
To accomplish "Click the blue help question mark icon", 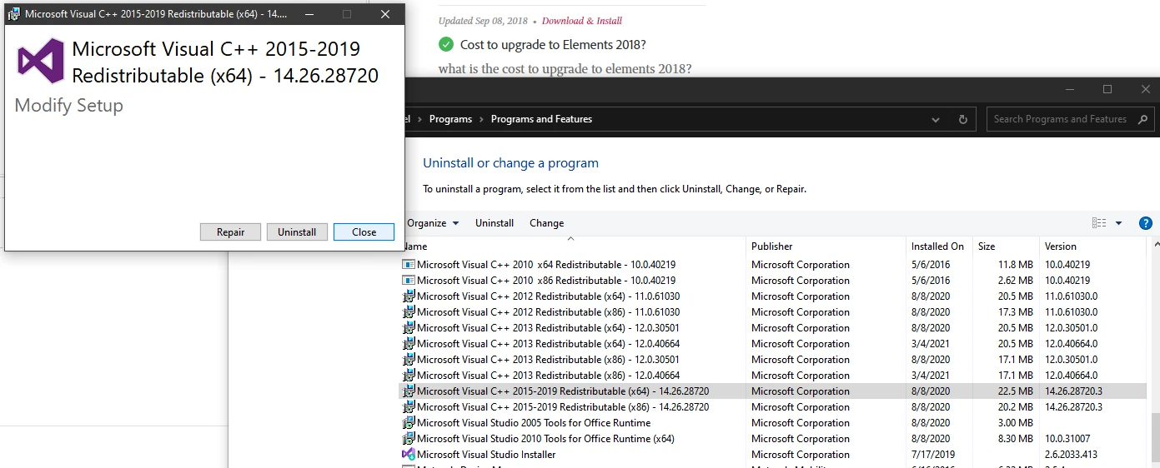I will [x=1146, y=223].
